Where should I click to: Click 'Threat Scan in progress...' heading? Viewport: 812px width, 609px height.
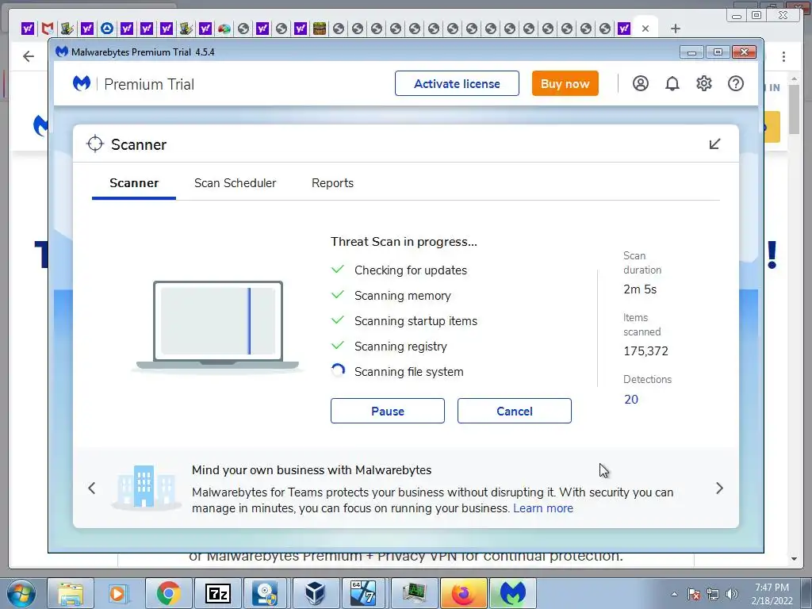[404, 242]
